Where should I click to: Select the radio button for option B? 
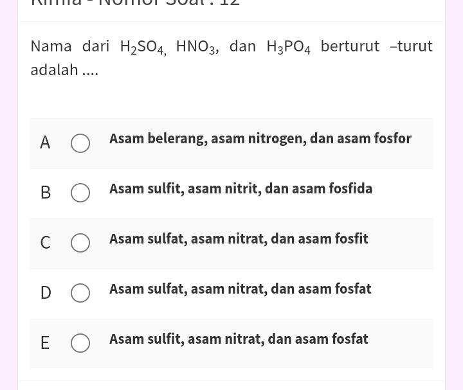tap(80, 193)
